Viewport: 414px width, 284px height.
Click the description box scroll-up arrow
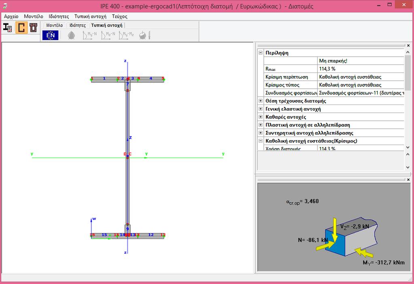click(408, 154)
